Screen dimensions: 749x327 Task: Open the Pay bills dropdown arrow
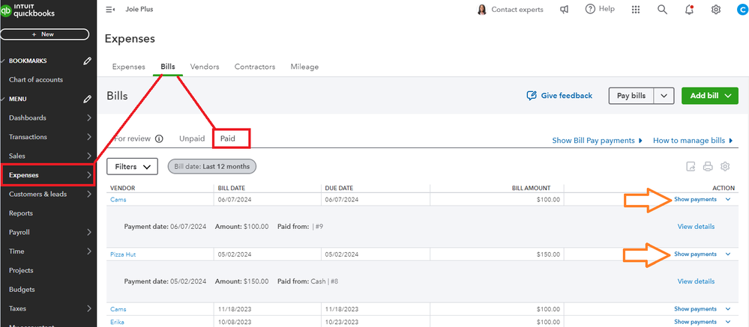[x=664, y=96]
